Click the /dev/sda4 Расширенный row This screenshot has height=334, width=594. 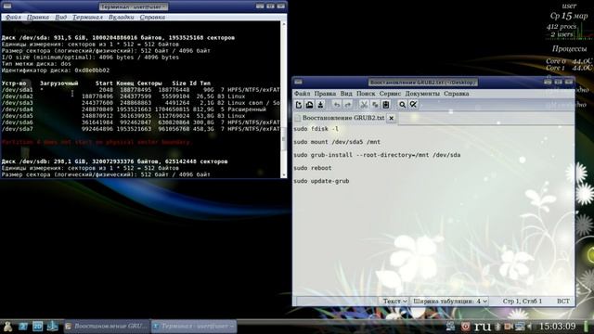[134, 109]
